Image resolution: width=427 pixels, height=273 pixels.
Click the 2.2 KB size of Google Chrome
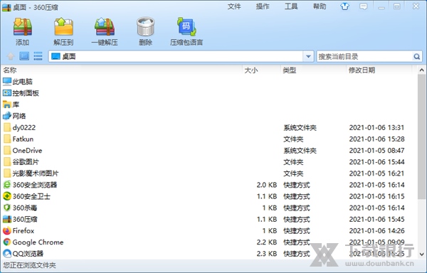coord(267,242)
